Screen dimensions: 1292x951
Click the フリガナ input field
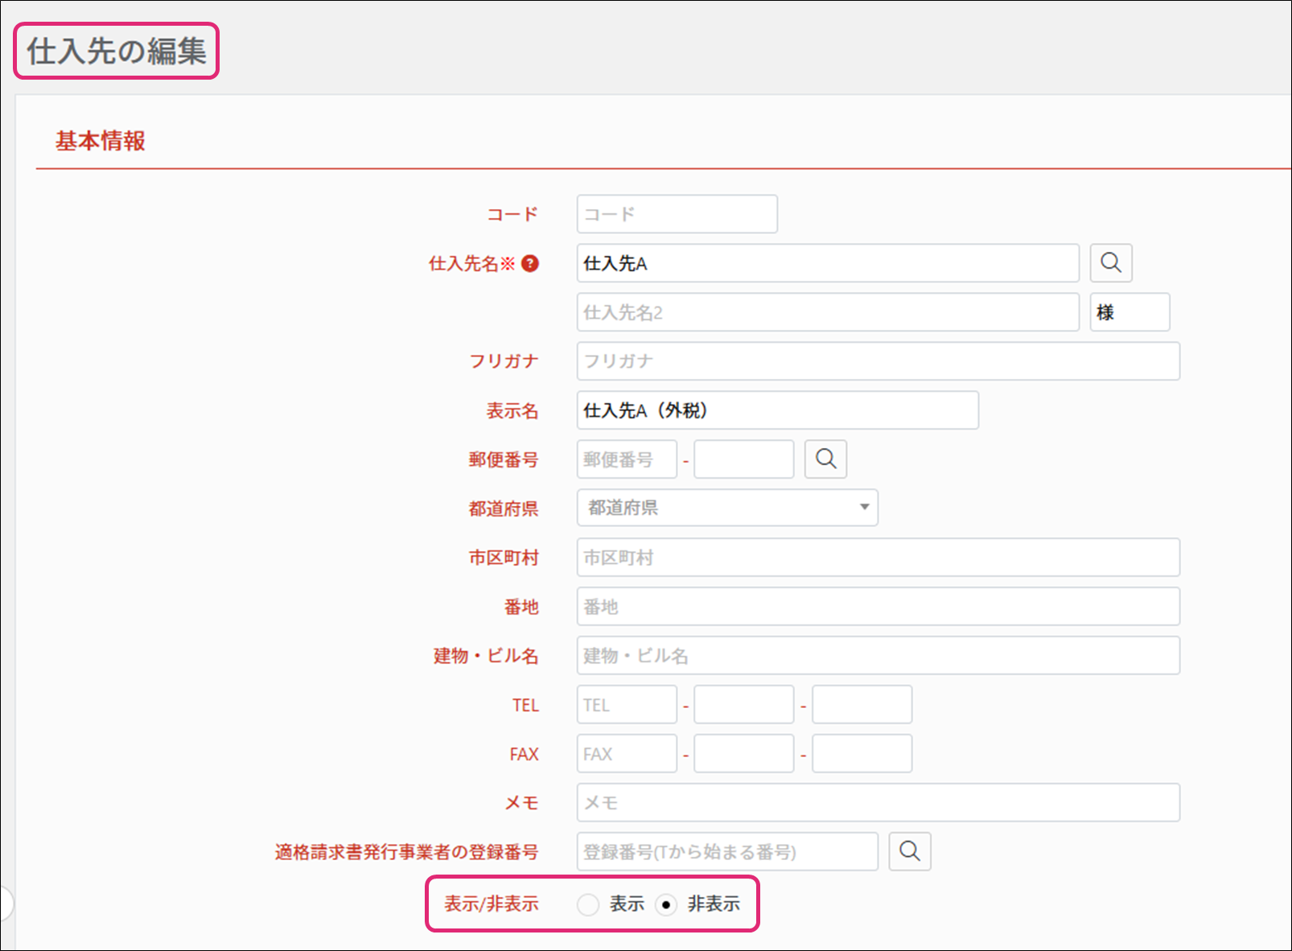pyautogui.click(x=878, y=361)
